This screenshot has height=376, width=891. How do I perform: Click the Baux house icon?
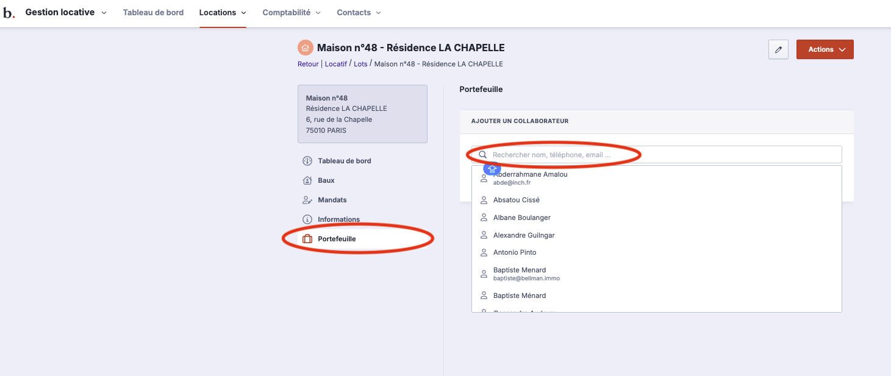pyautogui.click(x=307, y=180)
